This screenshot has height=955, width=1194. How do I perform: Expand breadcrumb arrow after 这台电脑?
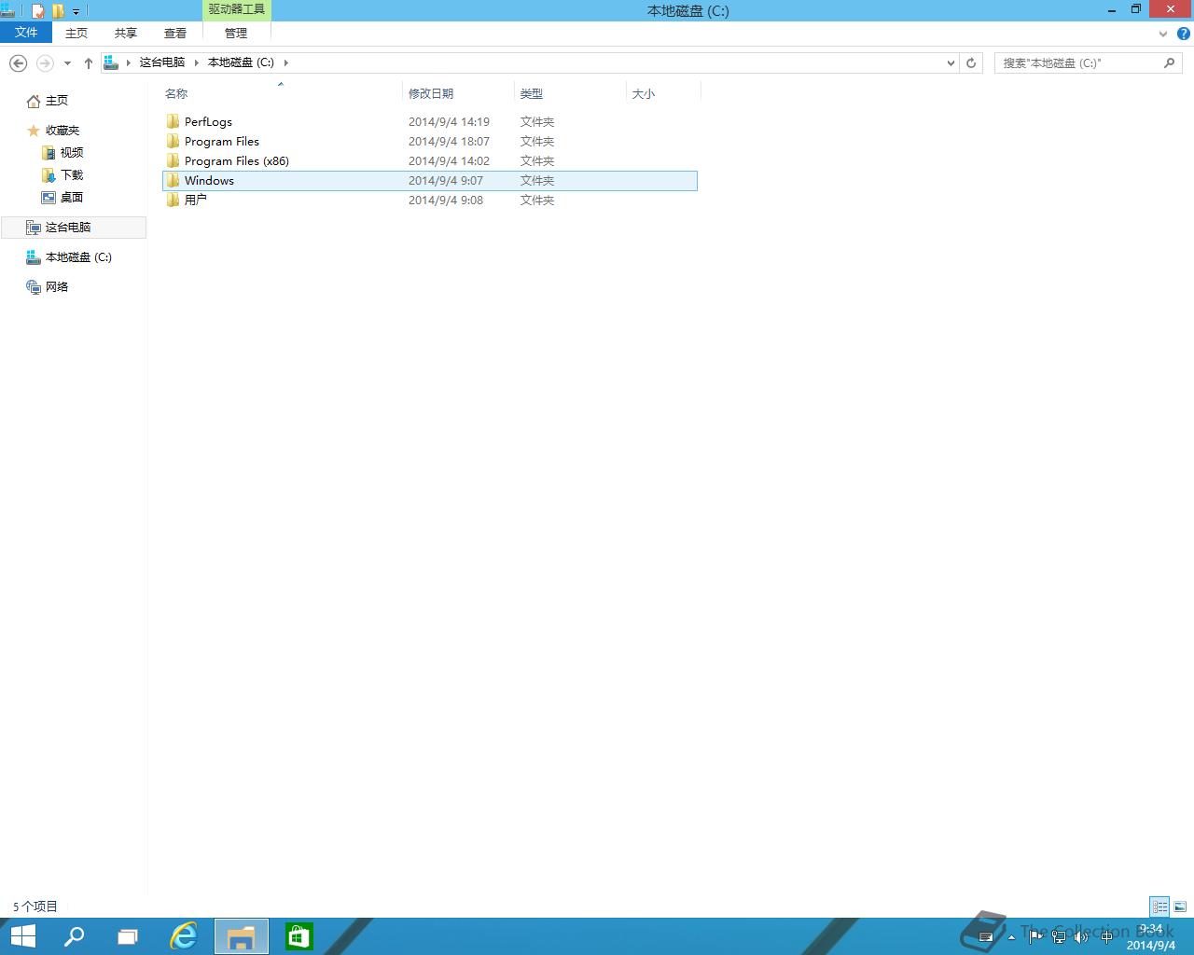click(197, 62)
